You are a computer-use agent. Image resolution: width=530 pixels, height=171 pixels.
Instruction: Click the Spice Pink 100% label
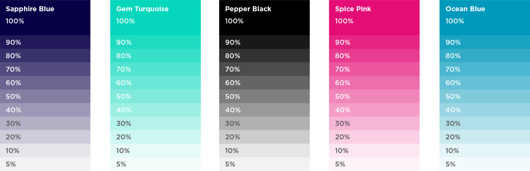[x=344, y=21]
